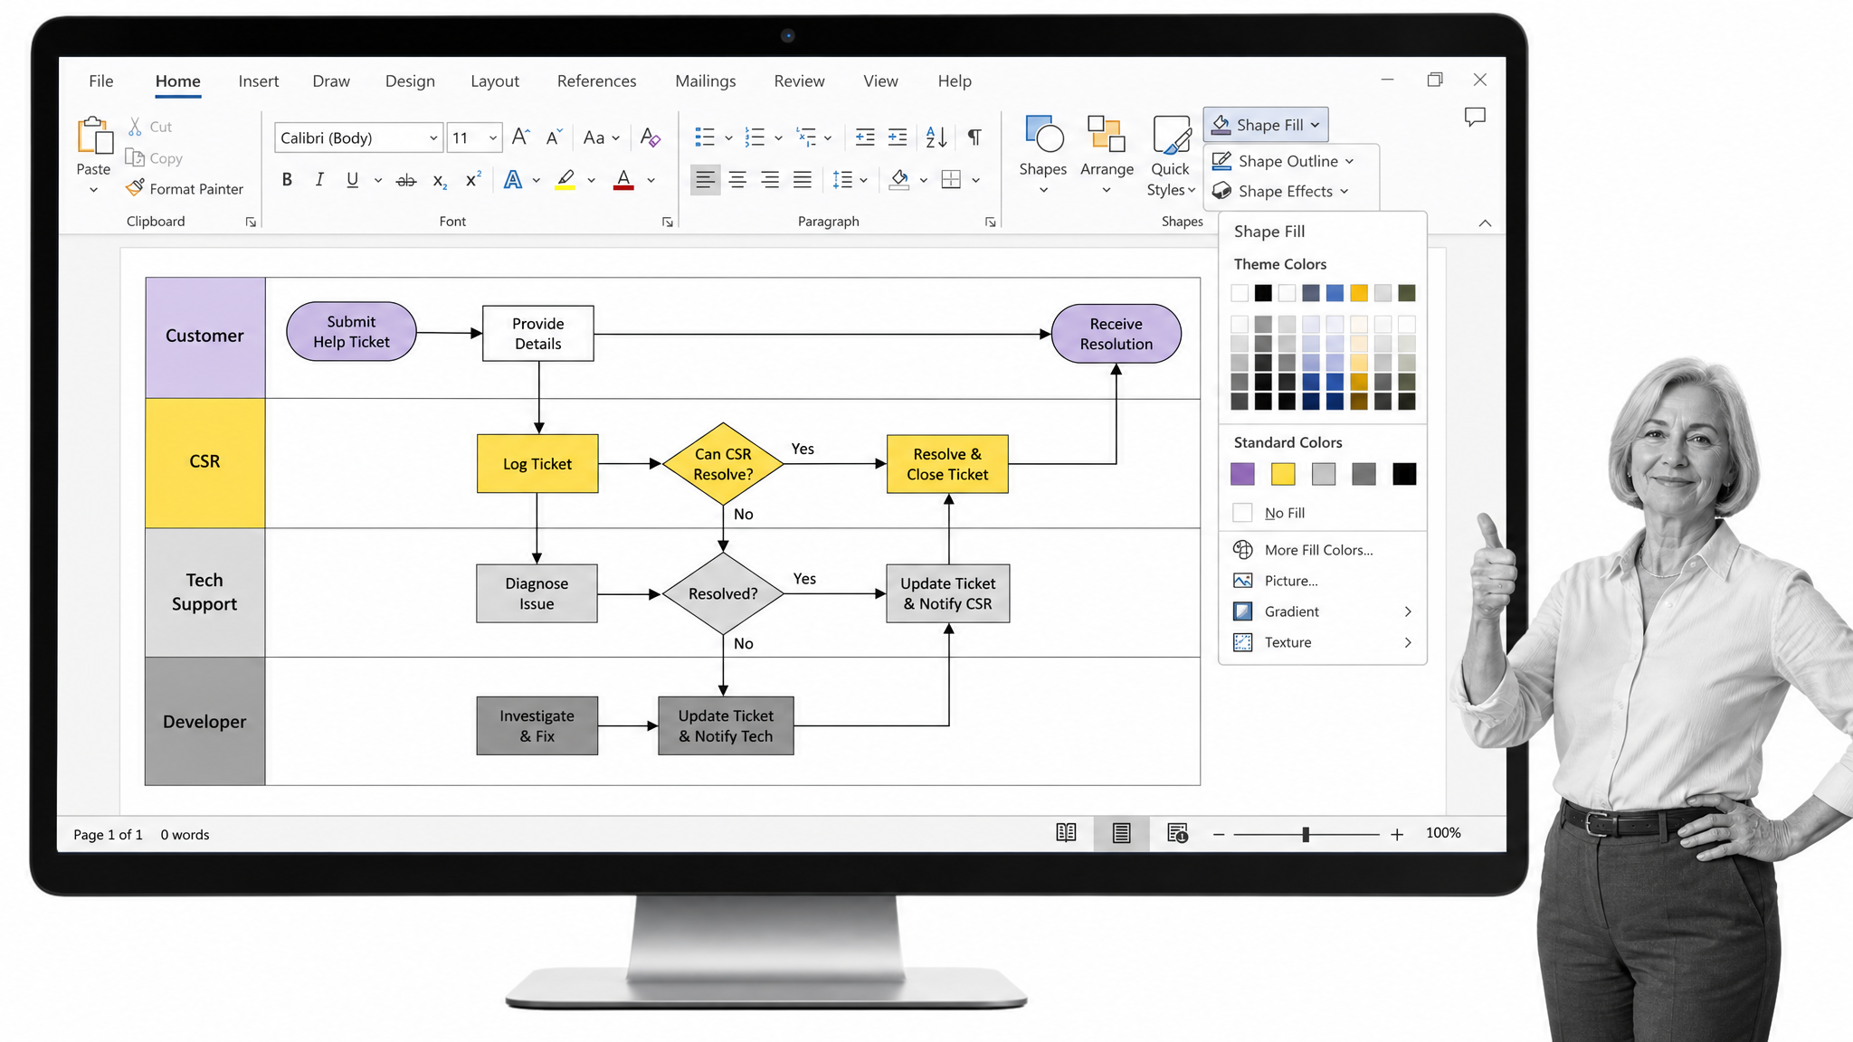Viewport: 1853px width, 1042px height.
Task: Open Font dialog launcher
Action: click(x=668, y=223)
